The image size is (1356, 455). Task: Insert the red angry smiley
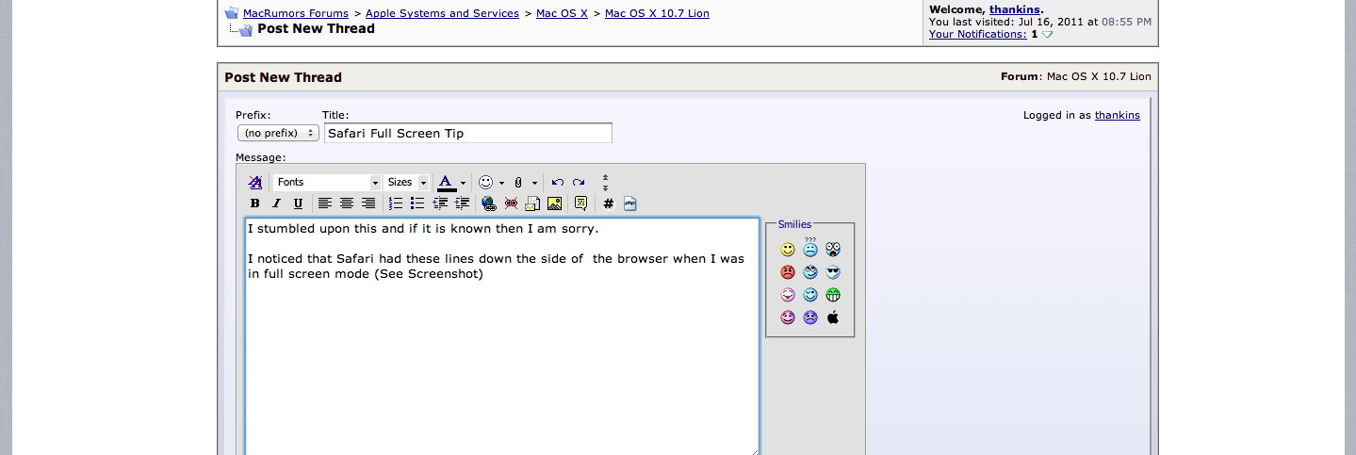(788, 272)
